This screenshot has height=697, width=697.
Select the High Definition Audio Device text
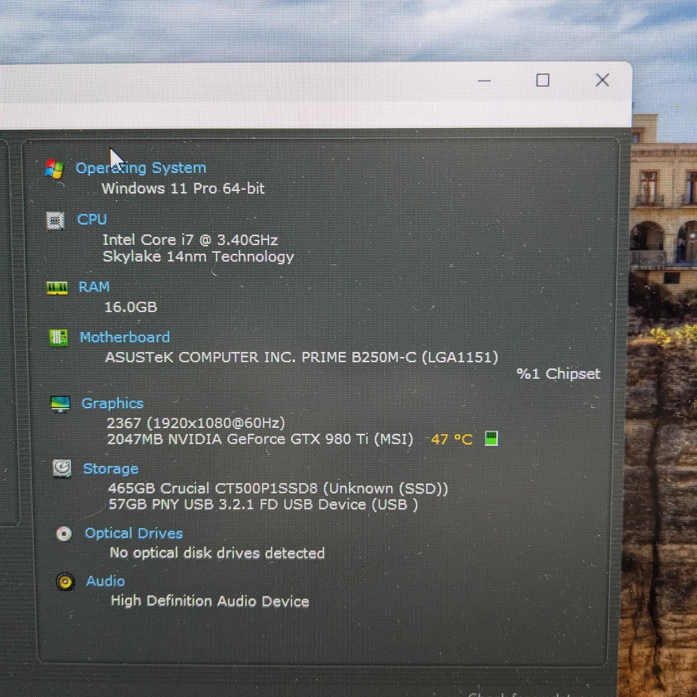(x=210, y=601)
